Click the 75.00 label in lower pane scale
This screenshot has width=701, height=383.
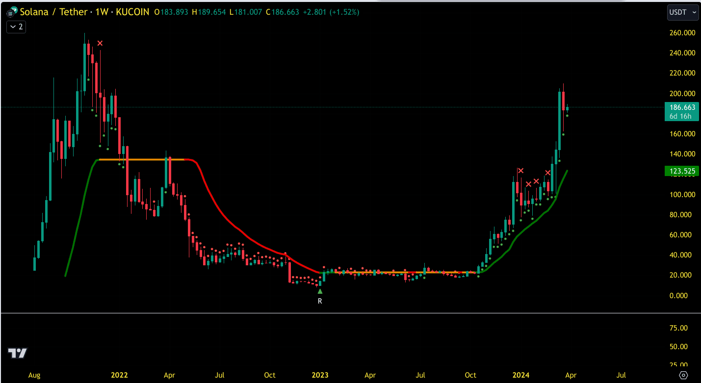coord(678,328)
